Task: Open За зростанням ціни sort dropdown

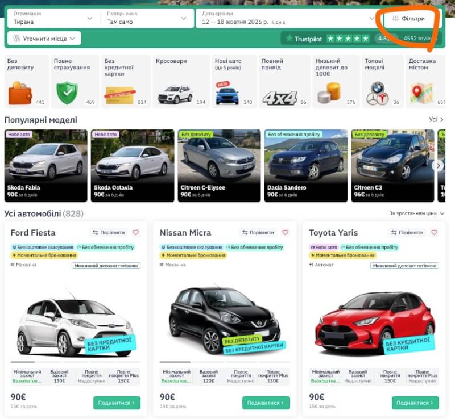Action: click(416, 213)
